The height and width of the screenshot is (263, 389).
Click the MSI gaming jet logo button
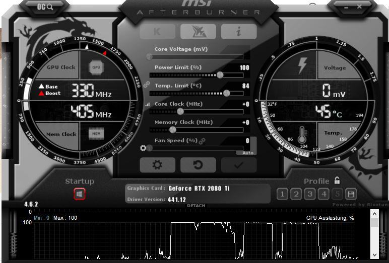point(198,32)
